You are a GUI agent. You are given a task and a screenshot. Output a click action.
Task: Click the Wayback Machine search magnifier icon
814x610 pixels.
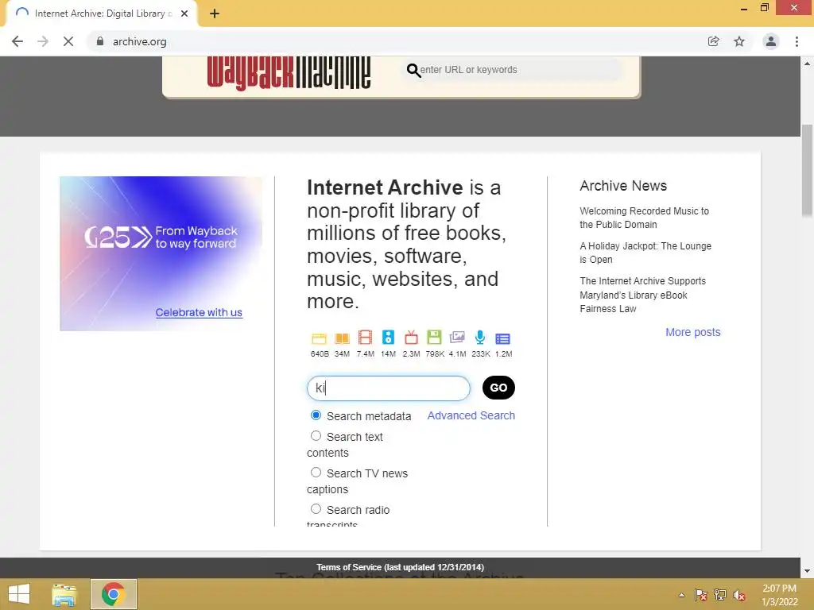[x=413, y=70]
